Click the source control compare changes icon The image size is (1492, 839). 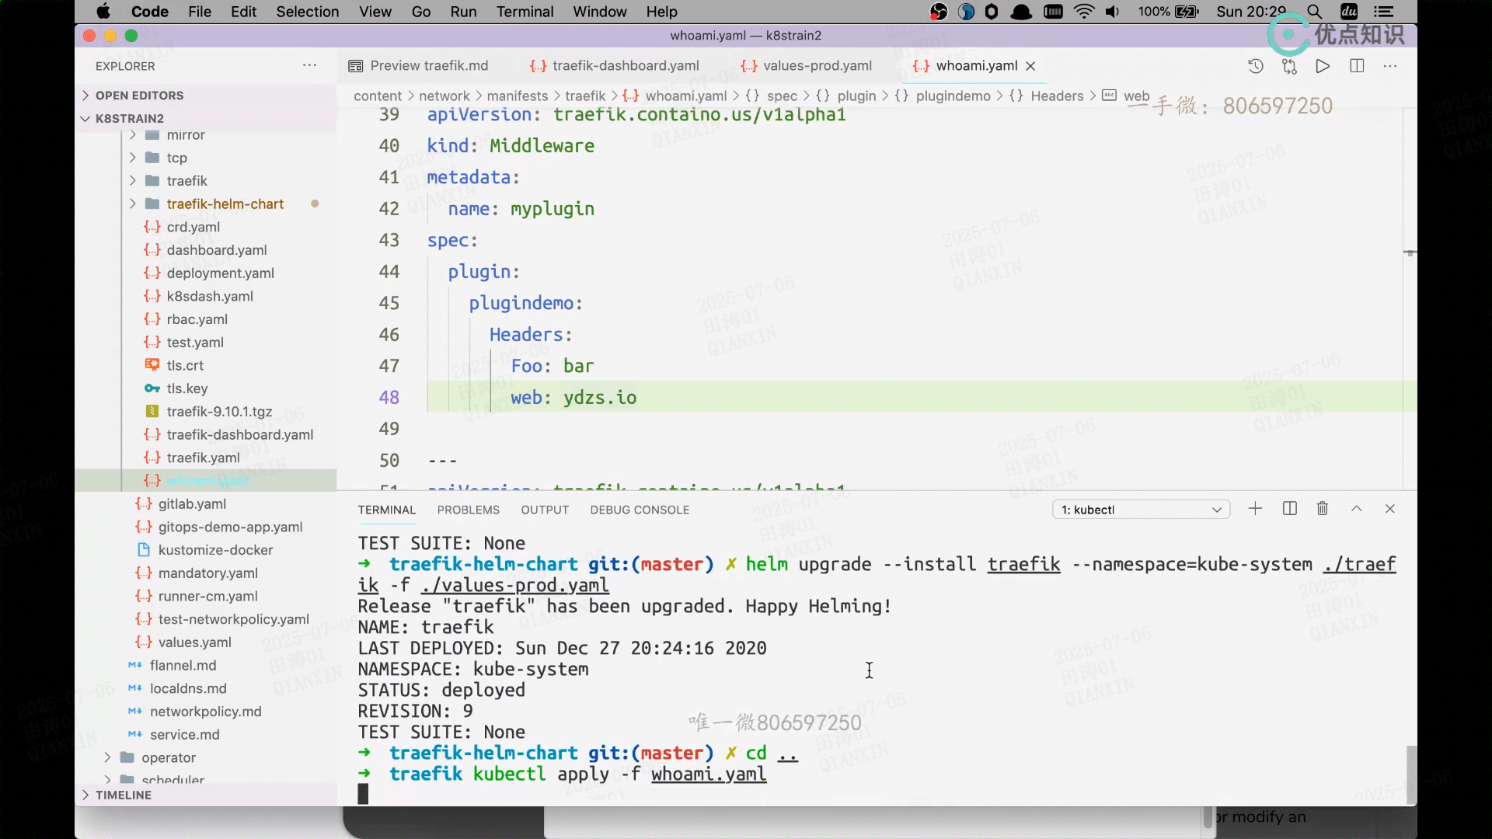[x=1289, y=66]
